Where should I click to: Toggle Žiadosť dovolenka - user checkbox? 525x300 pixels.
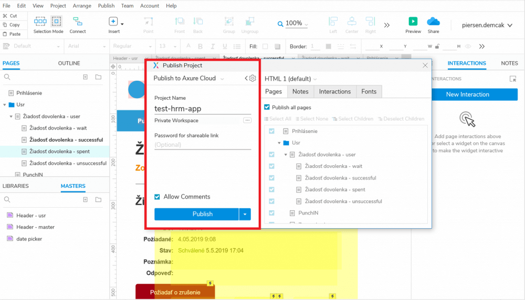point(271,155)
